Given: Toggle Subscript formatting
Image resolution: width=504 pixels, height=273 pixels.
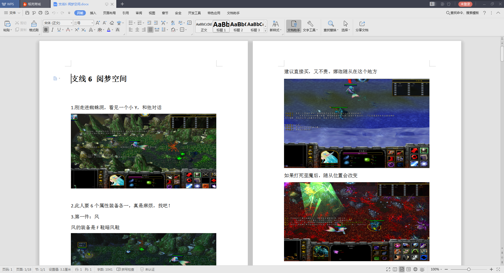Looking at the screenshot, I should [83, 30].
